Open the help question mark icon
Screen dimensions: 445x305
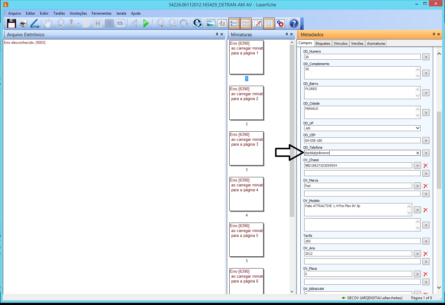[x=294, y=23]
